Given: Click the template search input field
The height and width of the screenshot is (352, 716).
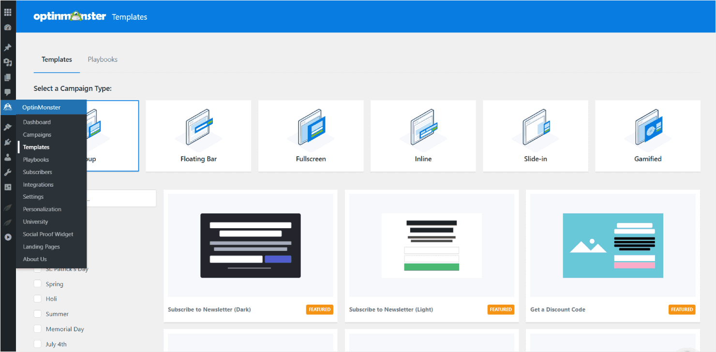Looking at the screenshot, I should [x=121, y=198].
